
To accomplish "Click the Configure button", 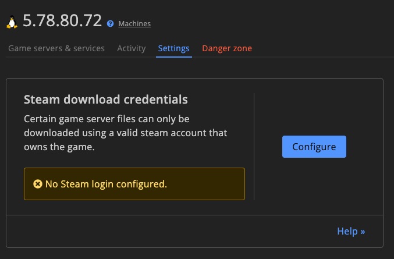I will click(314, 147).
